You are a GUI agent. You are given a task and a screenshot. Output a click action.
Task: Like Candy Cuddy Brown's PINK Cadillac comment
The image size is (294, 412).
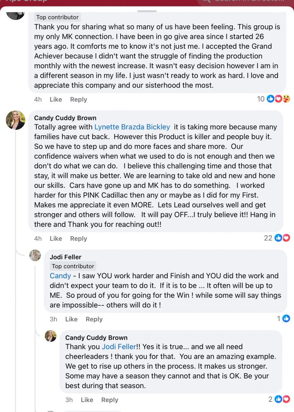56,238
